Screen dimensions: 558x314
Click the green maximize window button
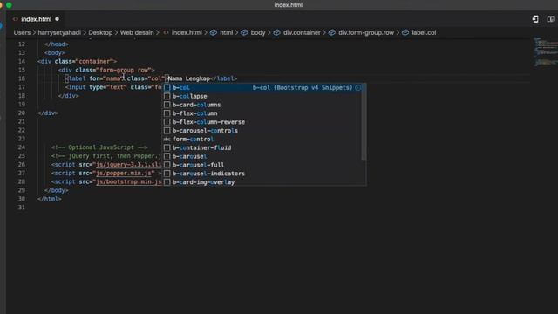[x=9, y=5]
